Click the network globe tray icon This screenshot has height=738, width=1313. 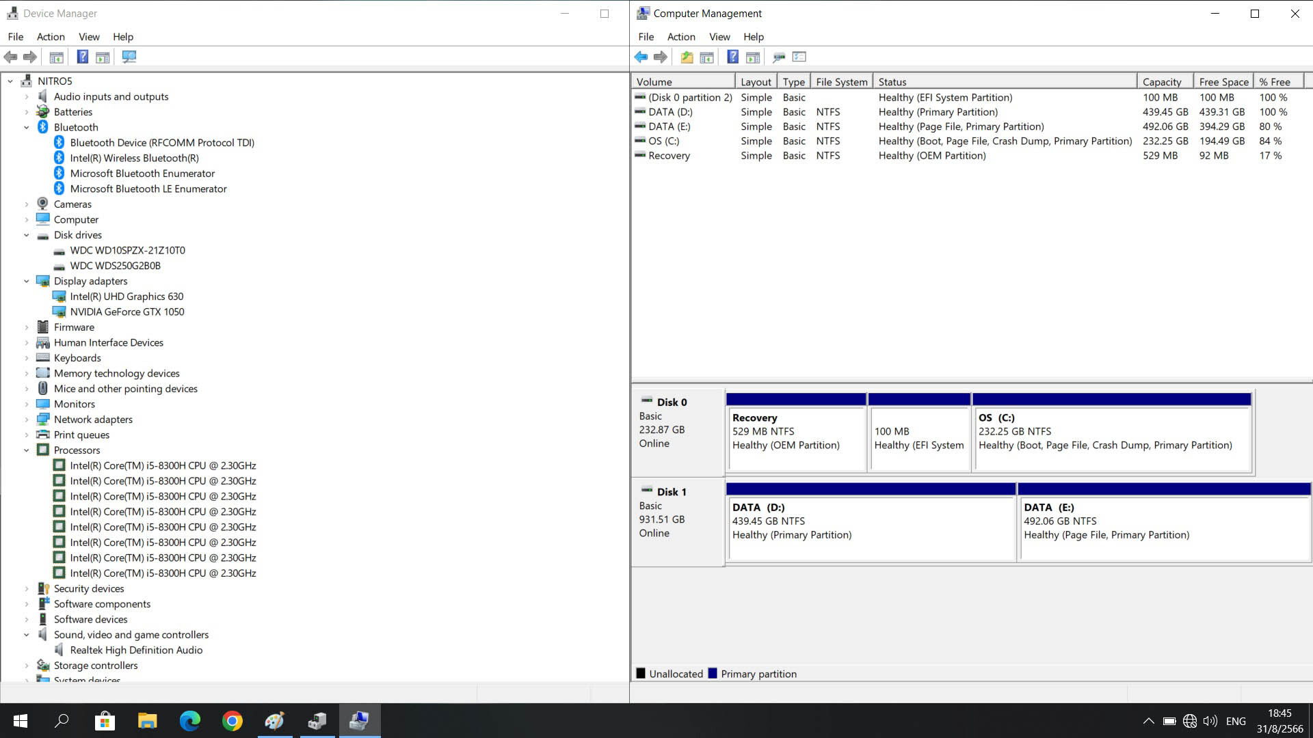tap(1190, 721)
